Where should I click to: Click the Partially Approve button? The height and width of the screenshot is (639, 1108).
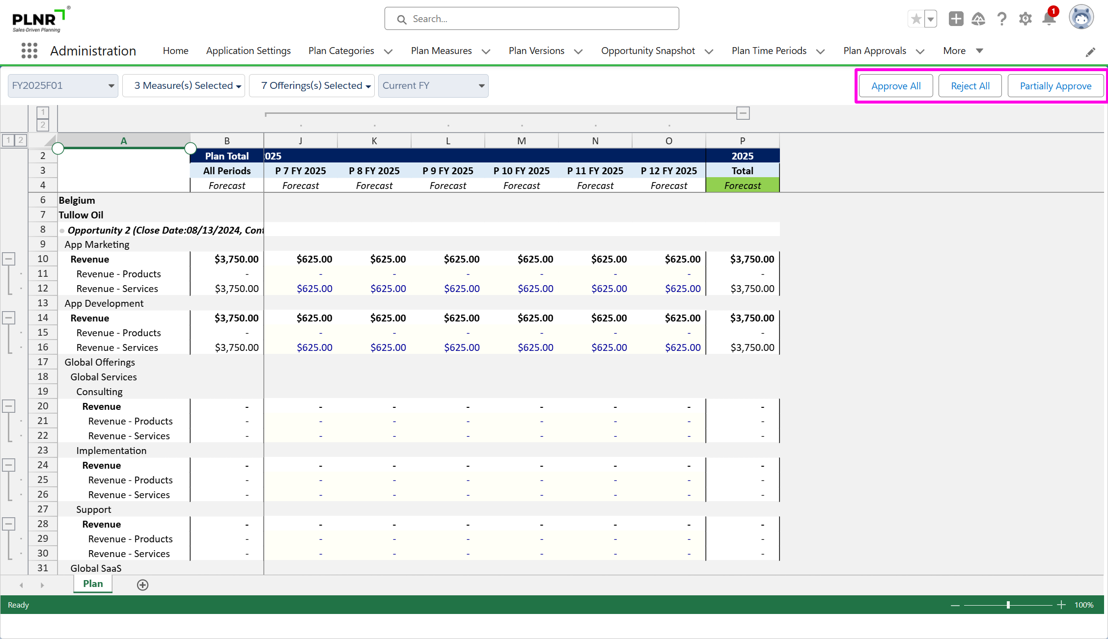(x=1055, y=86)
